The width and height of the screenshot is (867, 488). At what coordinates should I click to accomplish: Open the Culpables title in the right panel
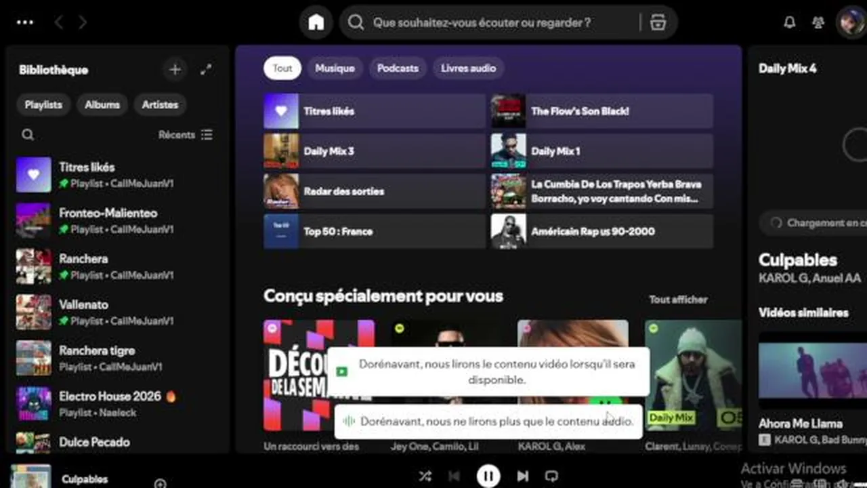click(798, 260)
